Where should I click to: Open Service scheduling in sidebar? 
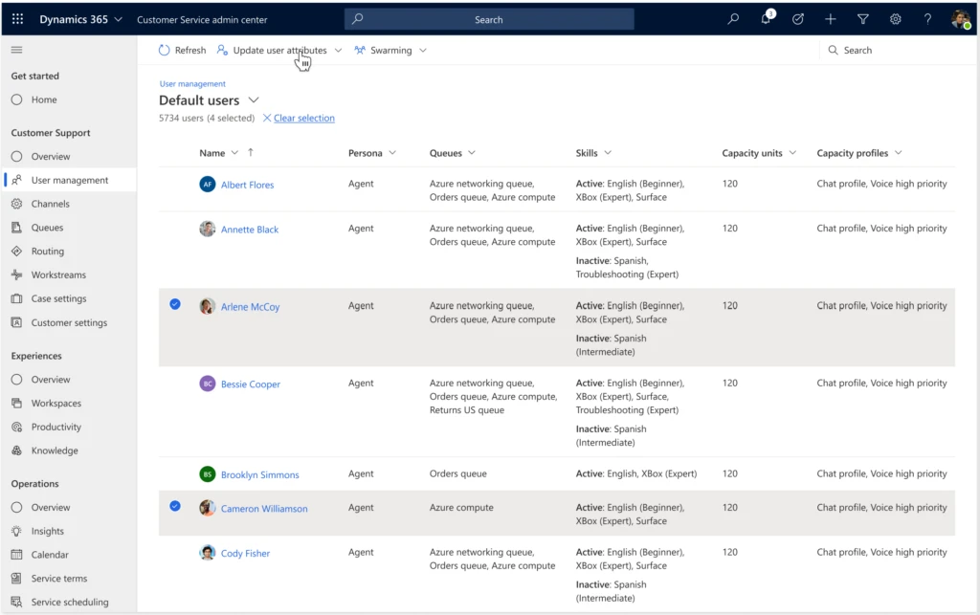pyautogui.click(x=69, y=603)
